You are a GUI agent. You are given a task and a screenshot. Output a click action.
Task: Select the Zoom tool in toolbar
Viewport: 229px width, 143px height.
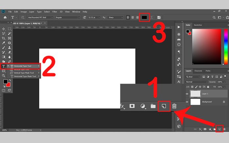click(x=4, y=75)
